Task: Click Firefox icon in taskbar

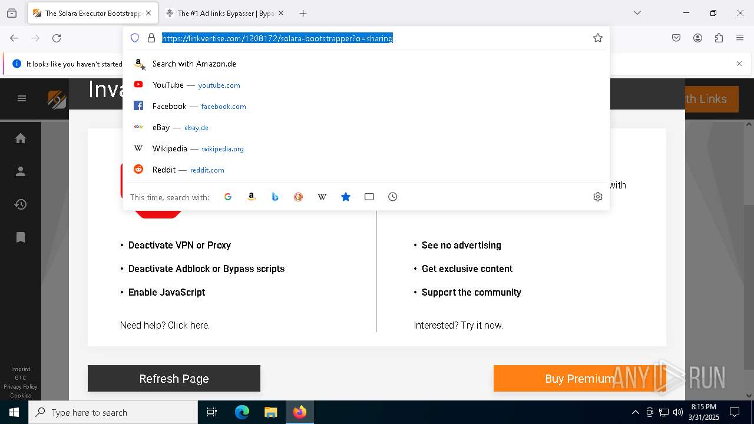Action: point(300,412)
